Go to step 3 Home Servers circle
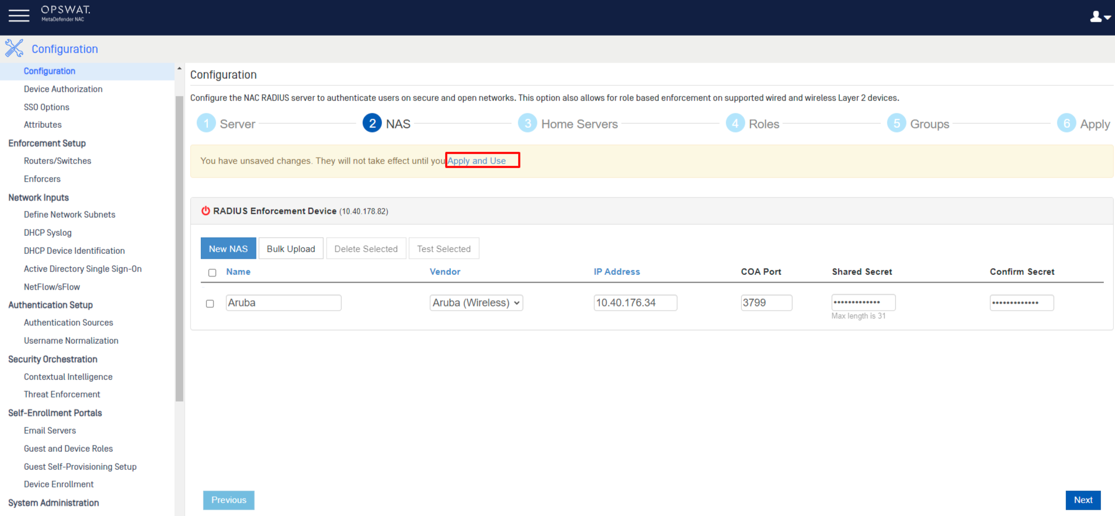Viewport: 1115px width, 516px height. (527, 123)
